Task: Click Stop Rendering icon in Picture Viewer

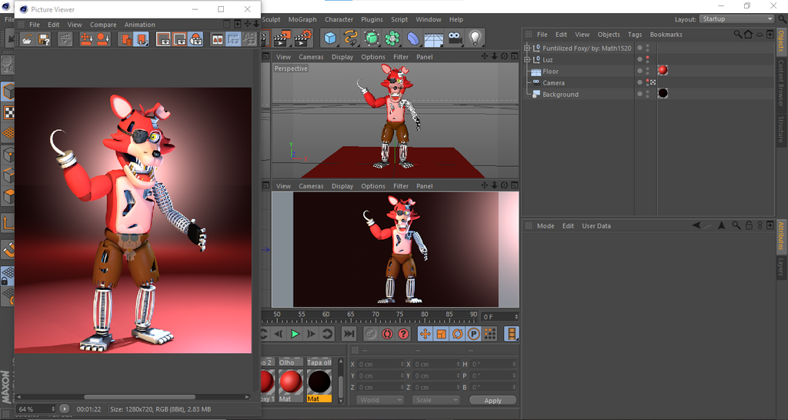Action: pos(65,39)
